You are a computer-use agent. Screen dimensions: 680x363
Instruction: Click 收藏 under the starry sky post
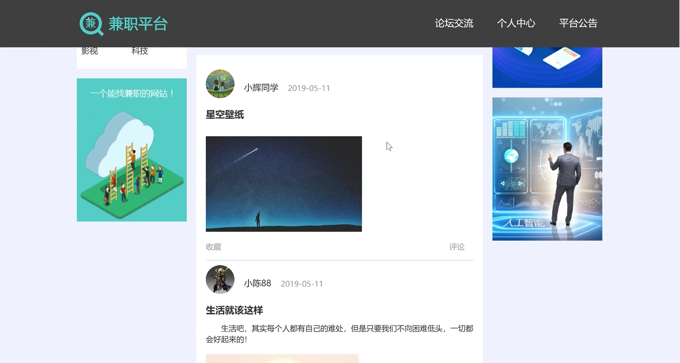(213, 247)
